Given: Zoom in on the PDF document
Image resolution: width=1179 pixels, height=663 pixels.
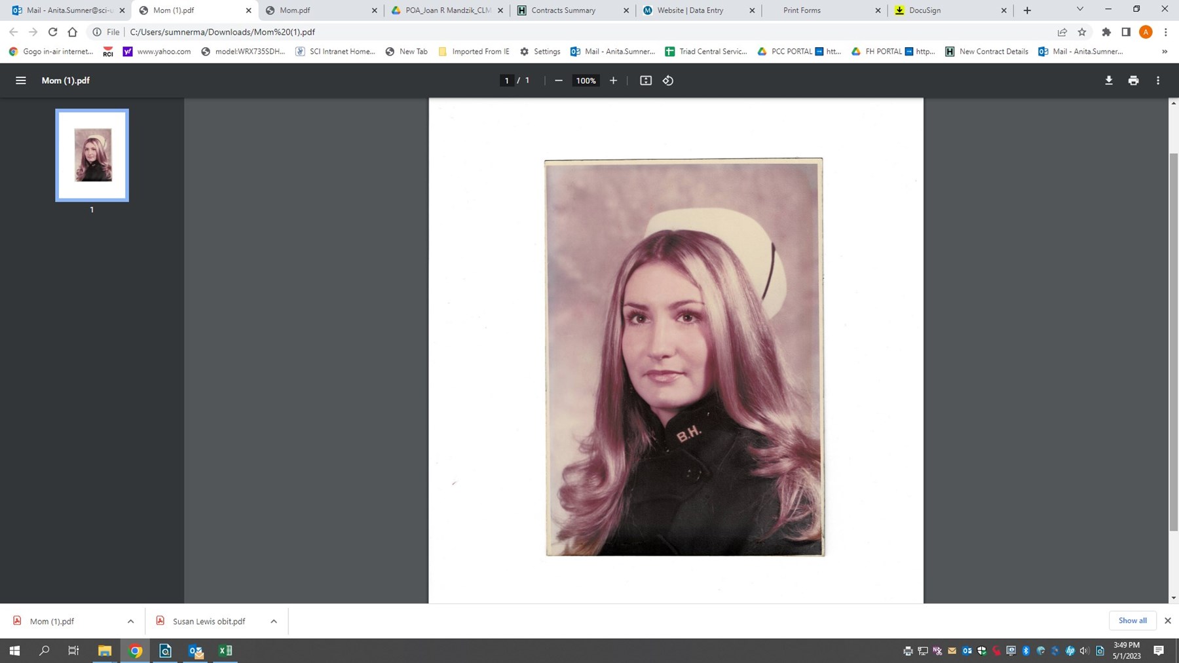Looking at the screenshot, I should point(613,80).
